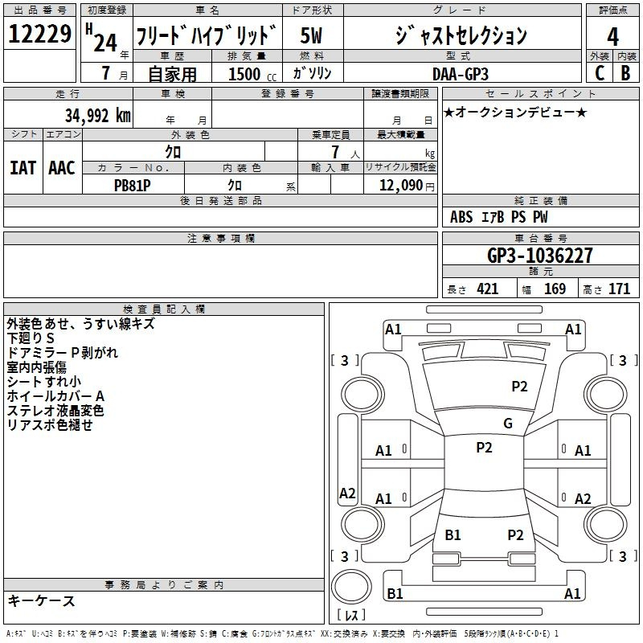
Task: Select the displacement 1500 cc
Action: [252, 74]
